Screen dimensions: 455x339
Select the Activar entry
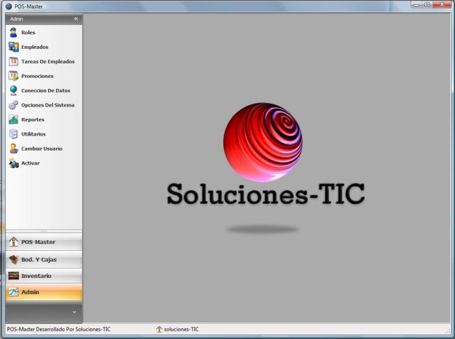click(x=30, y=163)
